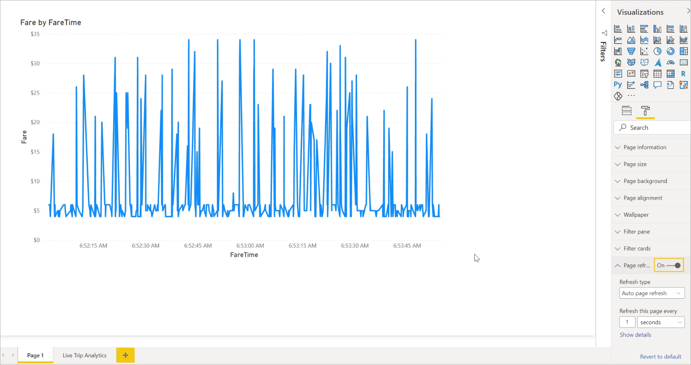This screenshot has width=691, height=365.
Task: Add a Q&A visual
Action: point(657,85)
